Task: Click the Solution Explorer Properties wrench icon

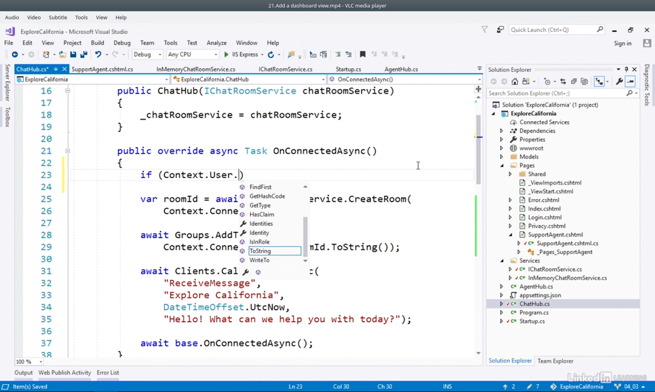Action: [620, 81]
